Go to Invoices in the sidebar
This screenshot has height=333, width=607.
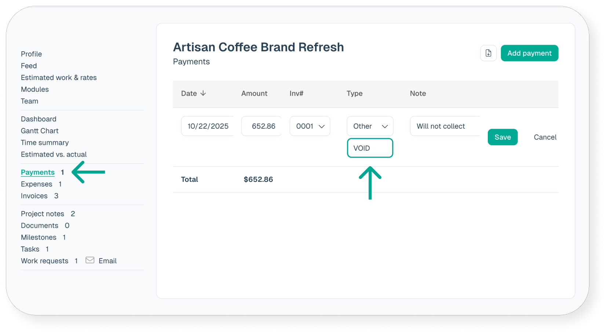[34, 196]
